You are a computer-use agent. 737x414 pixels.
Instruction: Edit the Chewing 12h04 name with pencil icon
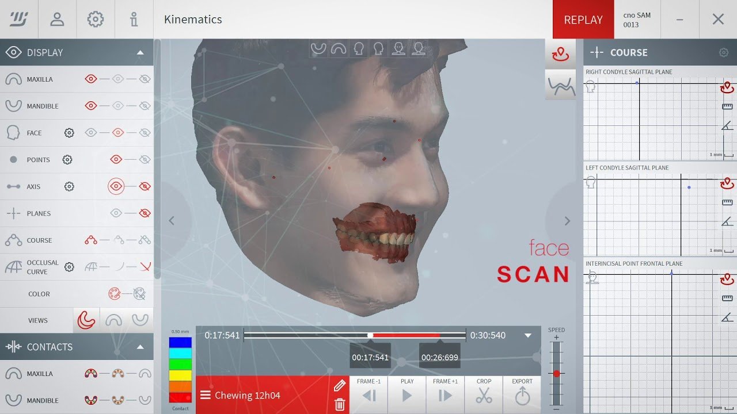[340, 386]
